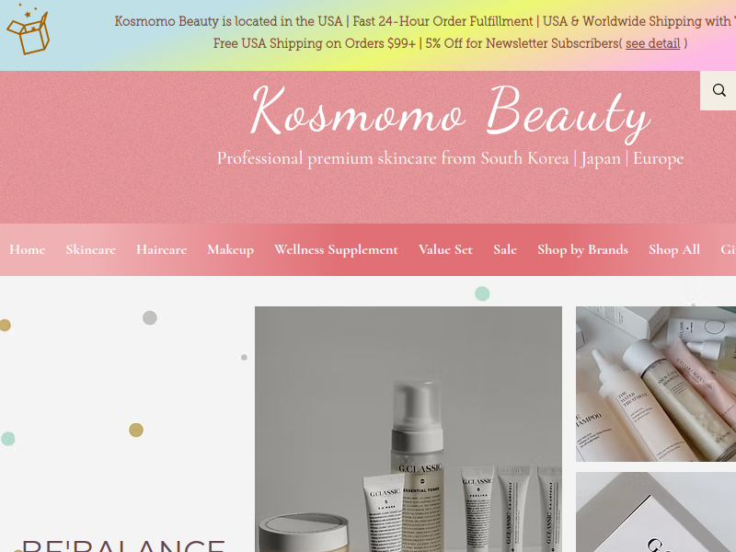
Task: Browse Shop by Brands
Action: pyautogui.click(x=582, y=249)
